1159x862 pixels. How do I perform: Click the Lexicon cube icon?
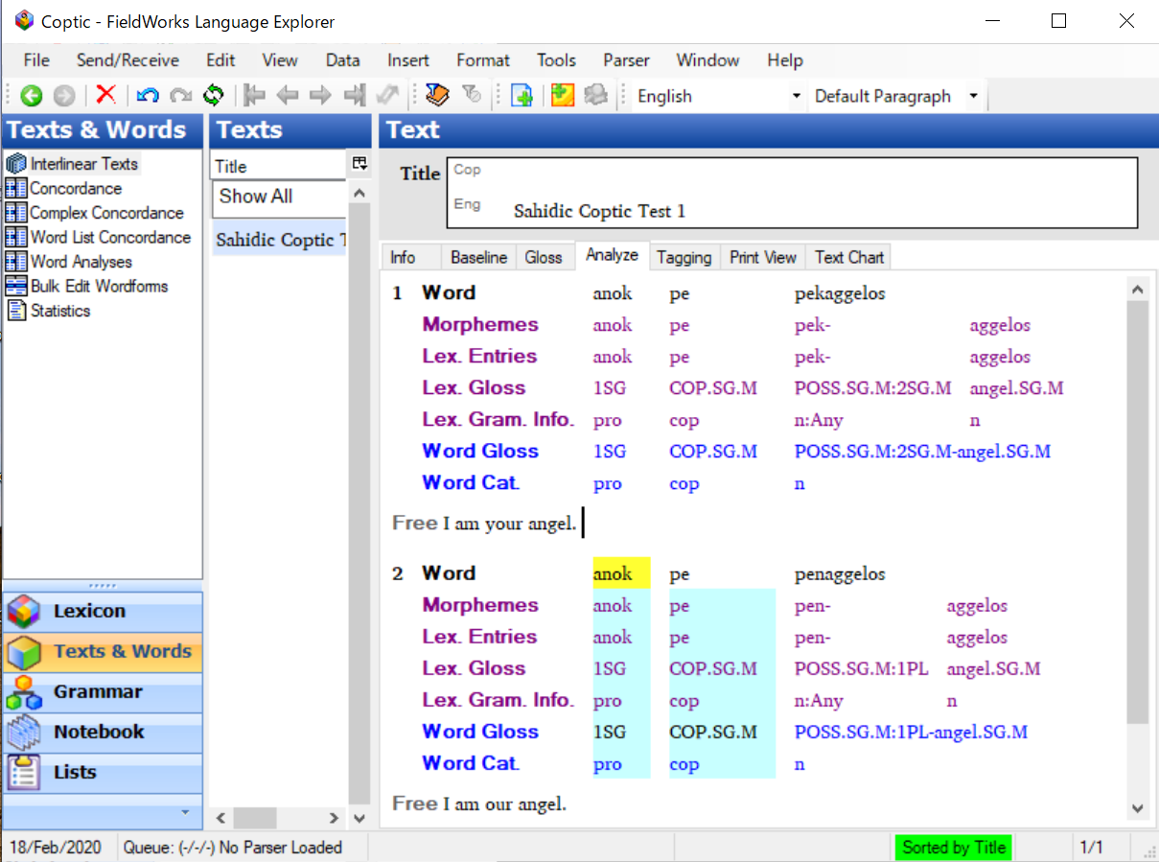coord(24,612)
